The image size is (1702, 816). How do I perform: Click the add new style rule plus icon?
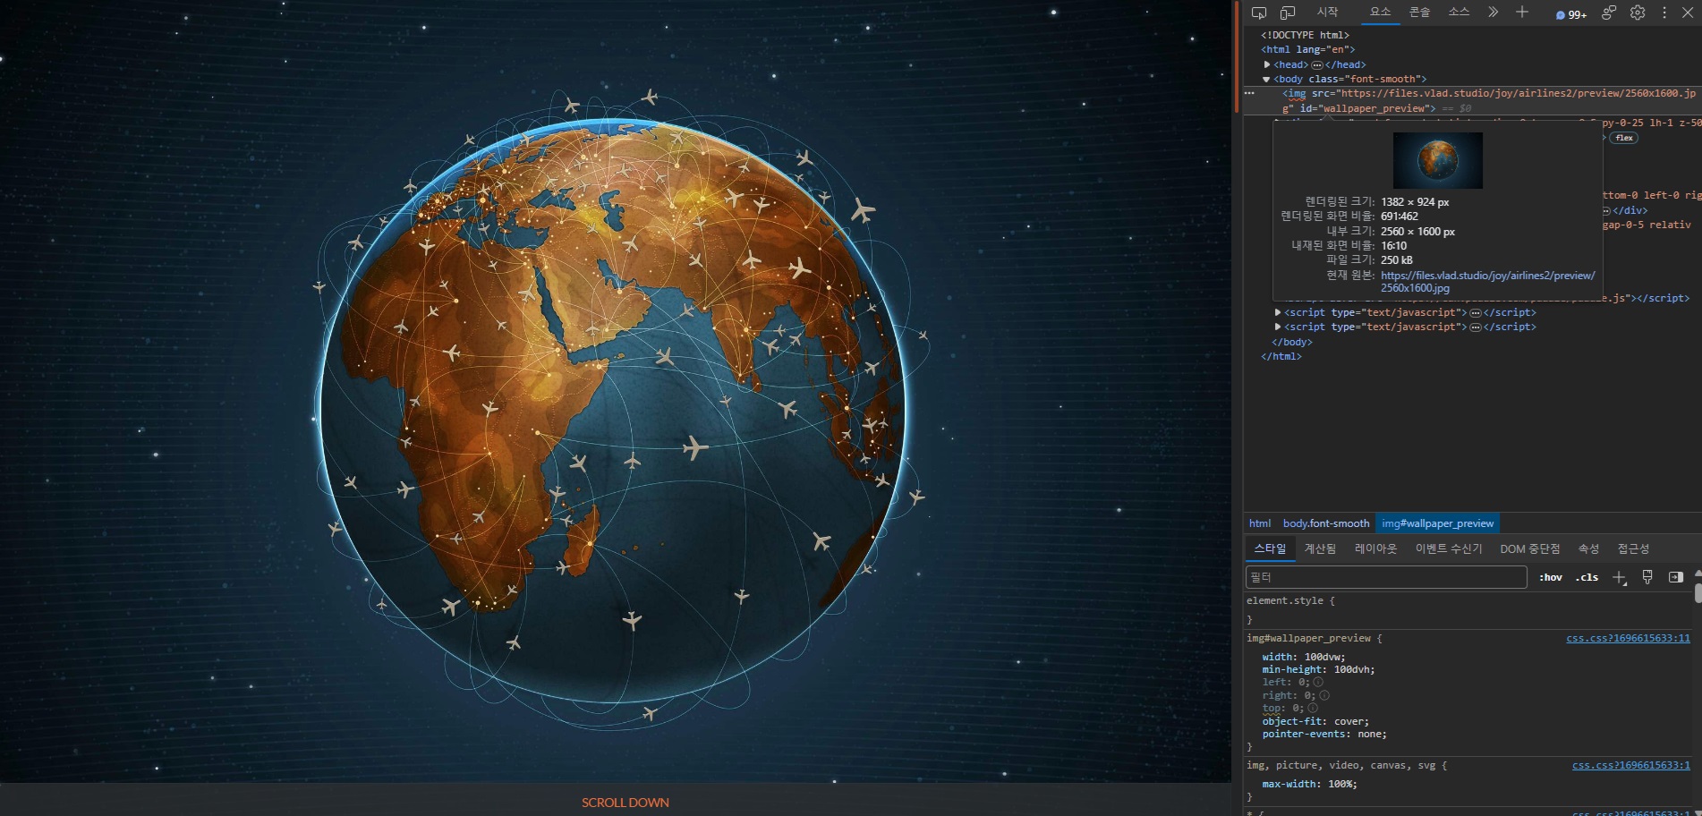click(x=1619, y=578)
